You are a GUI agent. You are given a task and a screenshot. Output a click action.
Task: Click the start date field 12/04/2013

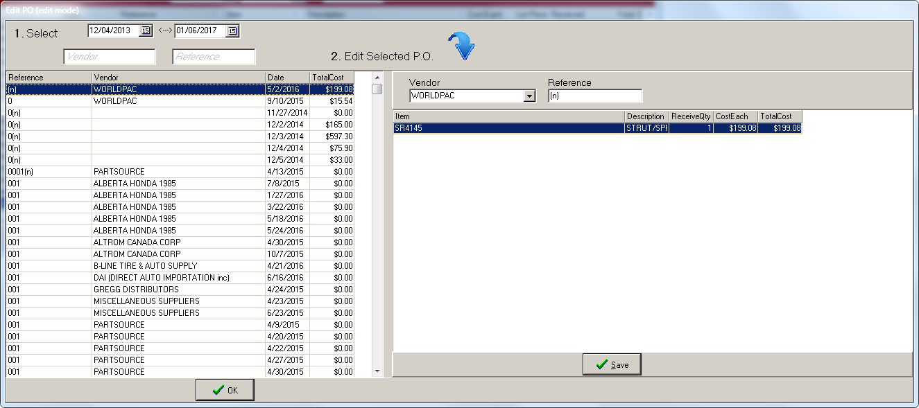(x=113, y=30)
